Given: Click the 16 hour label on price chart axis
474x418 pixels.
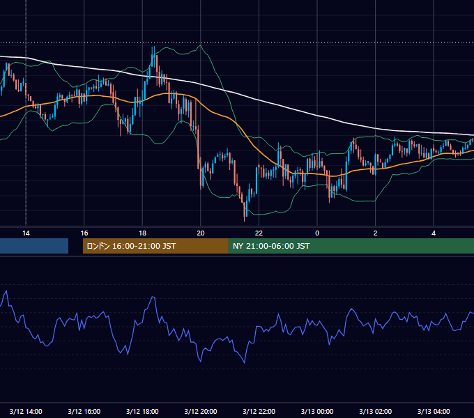Looking at the screenshot, I should [84, 233].
